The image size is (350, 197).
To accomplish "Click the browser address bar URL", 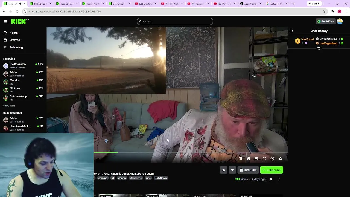I will click(65, 11).
